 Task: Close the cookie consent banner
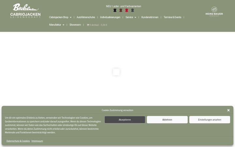228,110
